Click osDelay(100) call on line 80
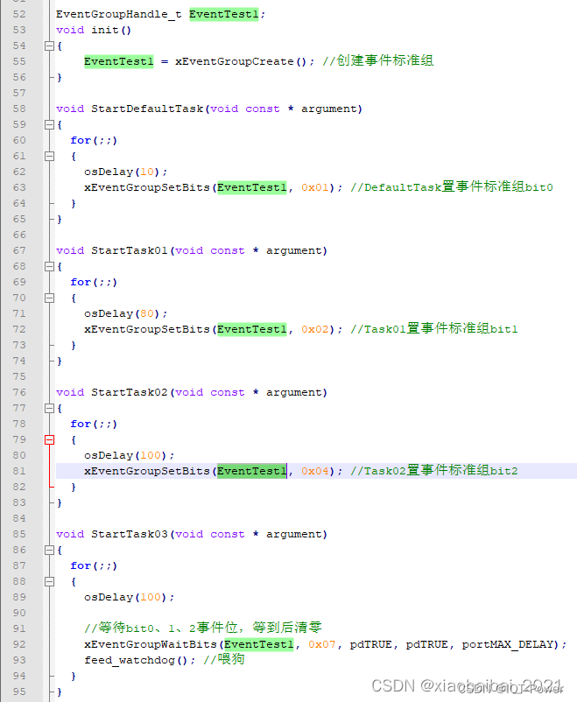Viewport: 577px width, 702px height. [x=126, y=455]
